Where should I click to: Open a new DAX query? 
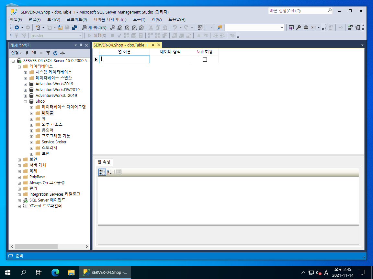(x=141, y=27)
